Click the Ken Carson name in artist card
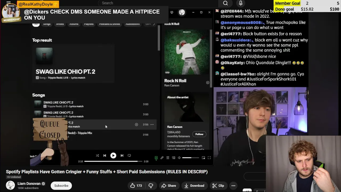 point(175,127)
